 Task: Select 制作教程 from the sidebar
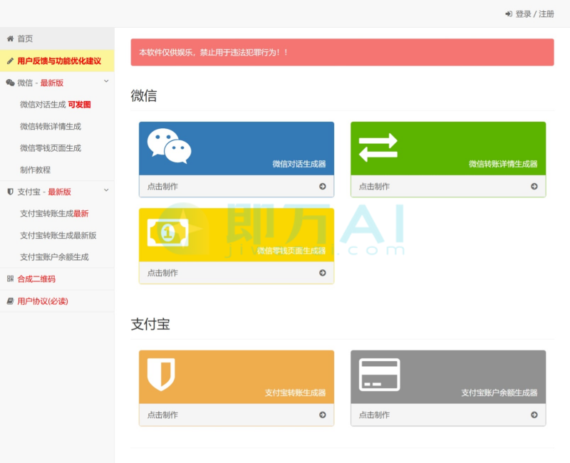pyautogui.click(x=37, y=170)
